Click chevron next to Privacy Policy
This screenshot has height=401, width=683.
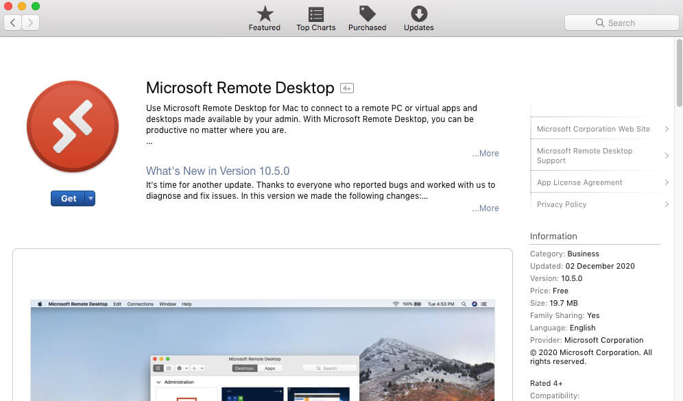(x=667, y=204)
